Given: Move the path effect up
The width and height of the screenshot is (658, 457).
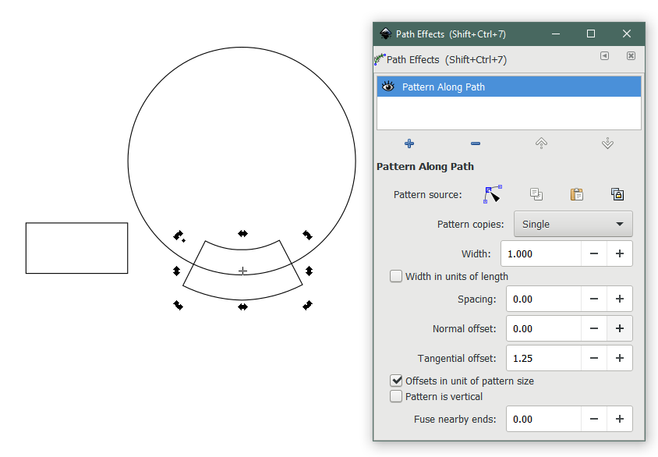Looking at the screenshot, I should pyautogui.click(x=541, y=143).
